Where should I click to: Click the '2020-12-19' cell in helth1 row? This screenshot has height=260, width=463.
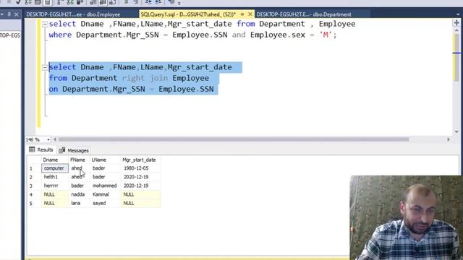point(140,177)
